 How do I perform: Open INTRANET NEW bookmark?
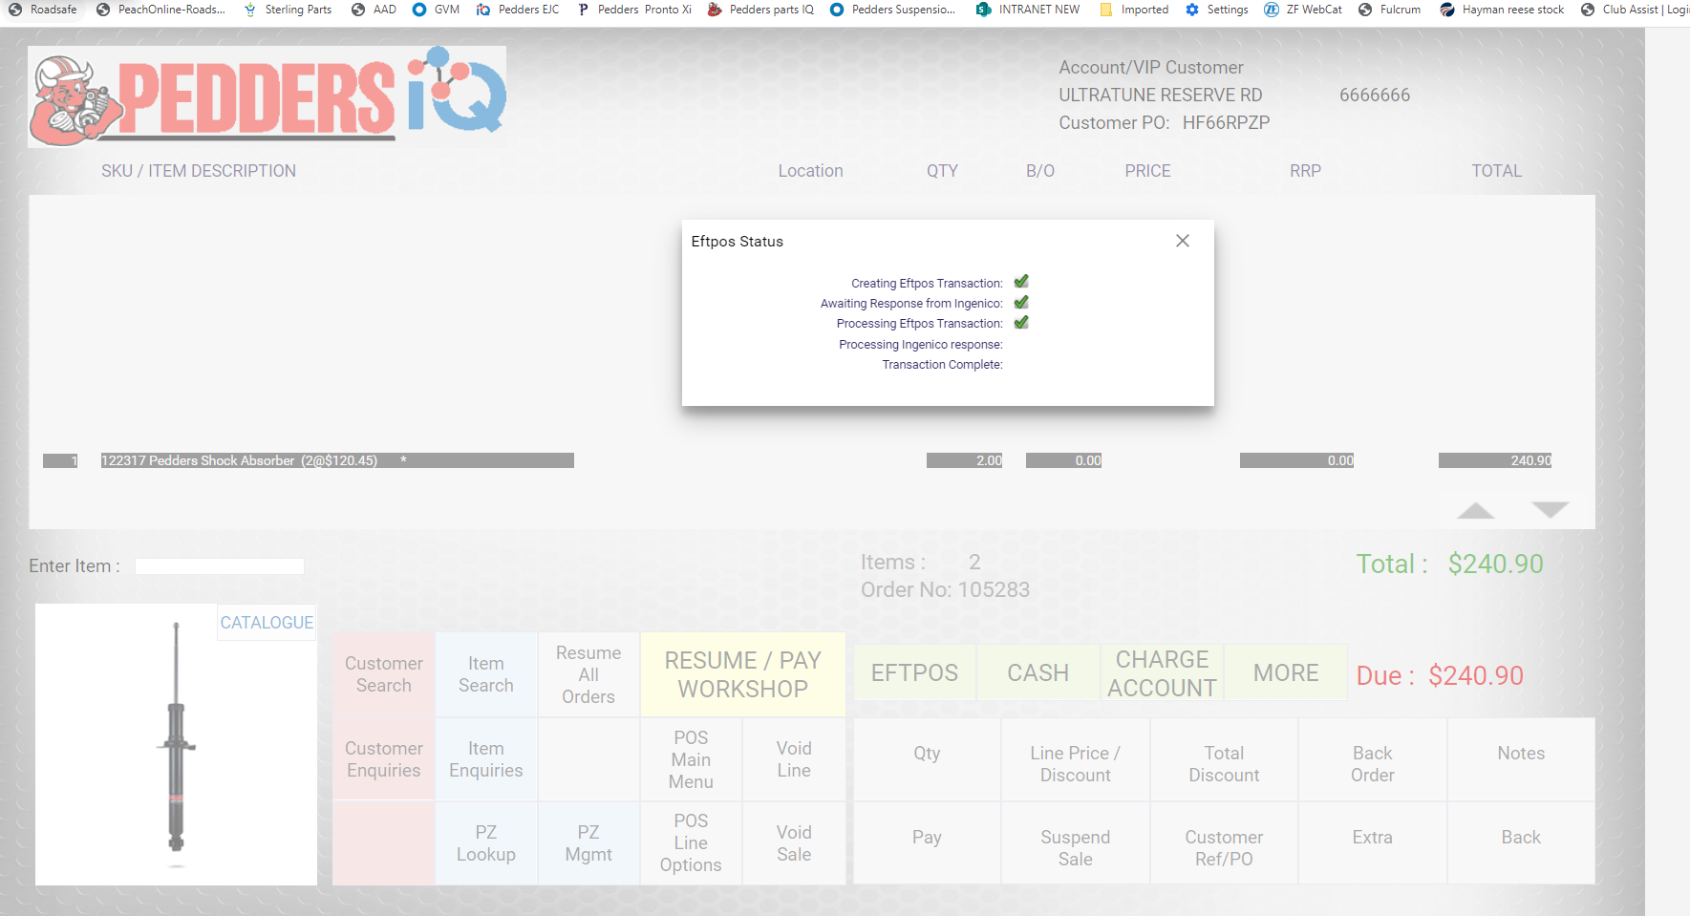coord(1028,10)
